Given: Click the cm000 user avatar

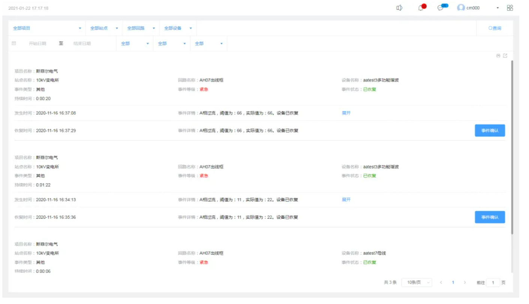Looking at the screenshot, I should [x=461, y=8].
